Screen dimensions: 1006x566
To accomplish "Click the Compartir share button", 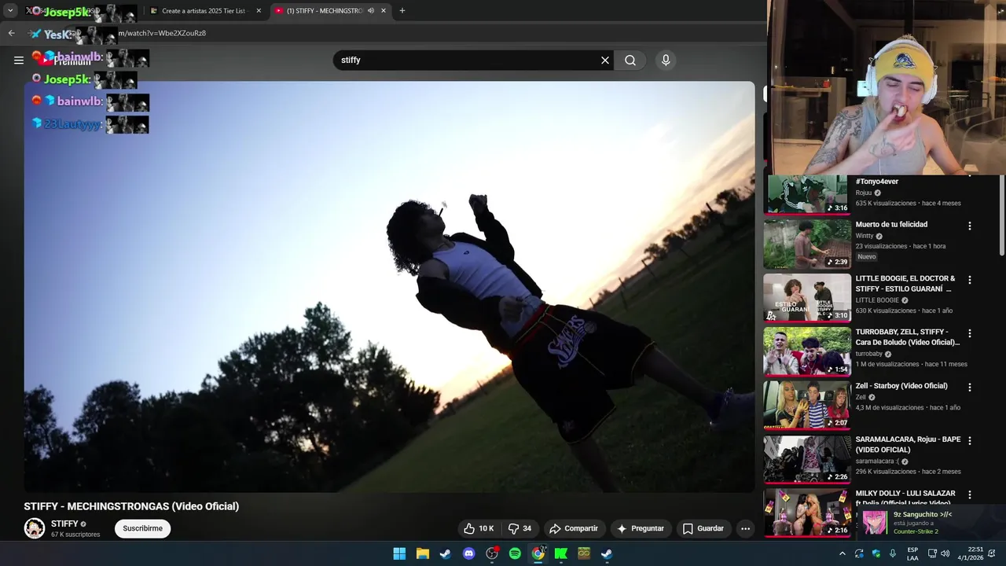I will (x=574, y=528).
